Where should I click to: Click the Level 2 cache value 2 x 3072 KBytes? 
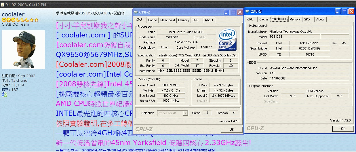[224, 96]
